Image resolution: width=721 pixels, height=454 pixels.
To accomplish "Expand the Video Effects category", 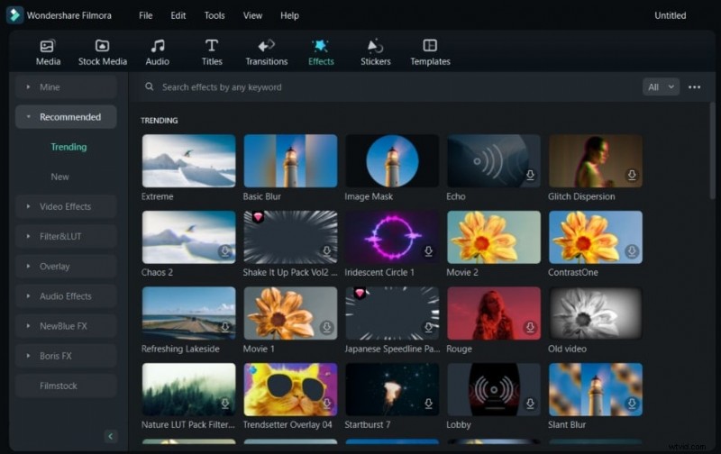I will 66,206.
